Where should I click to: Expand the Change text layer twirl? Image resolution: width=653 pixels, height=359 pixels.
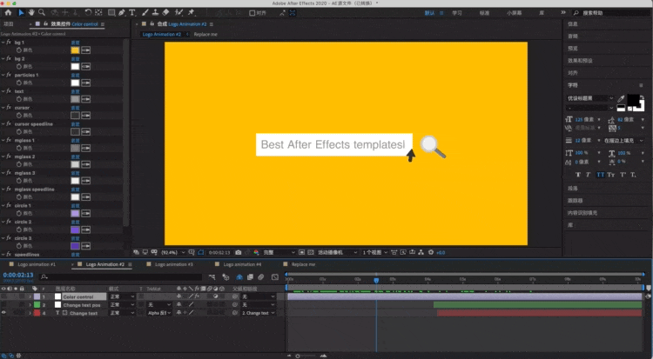pos(30,313)
